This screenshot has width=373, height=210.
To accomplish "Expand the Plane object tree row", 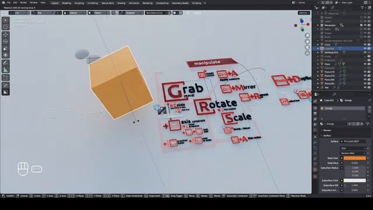I will pyautogui.click(x=318, y=64).
